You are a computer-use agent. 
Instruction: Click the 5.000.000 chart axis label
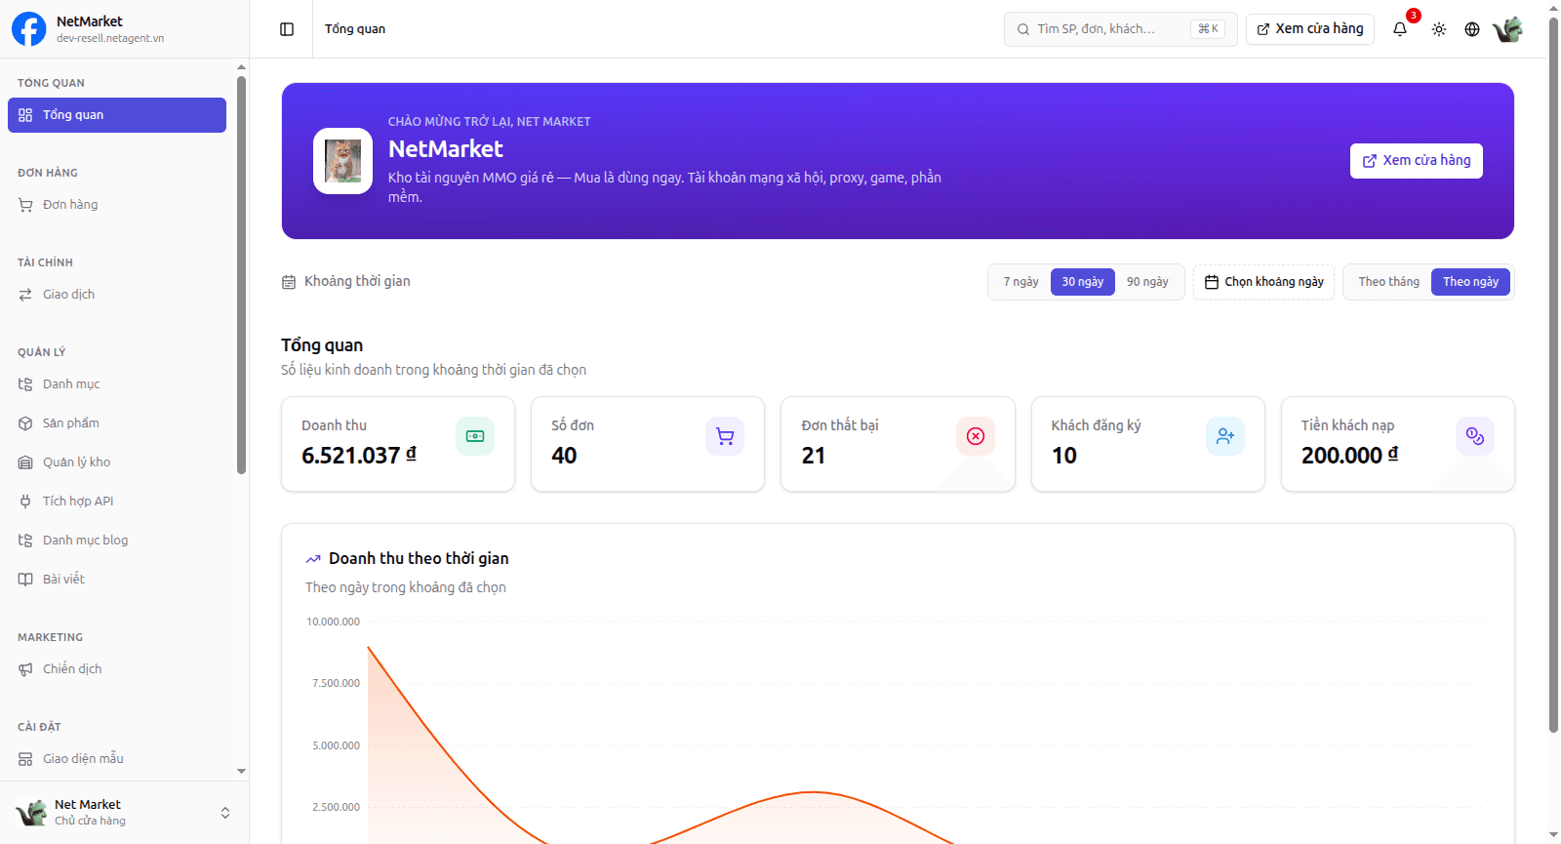[337, 745]
